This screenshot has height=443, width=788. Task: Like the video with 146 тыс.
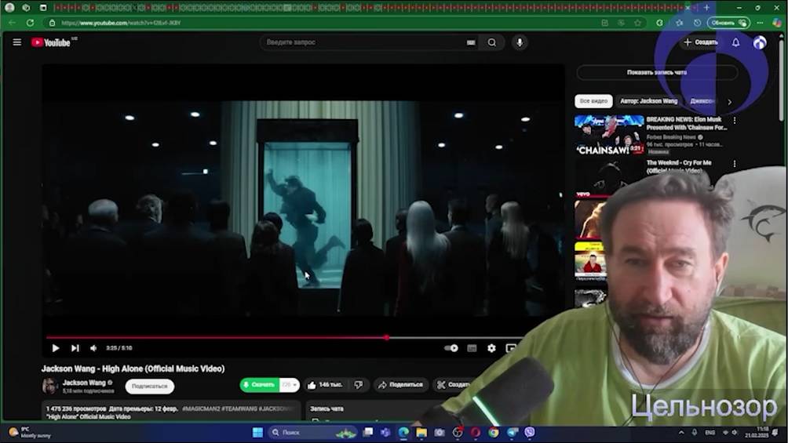[x=325, y=385]
